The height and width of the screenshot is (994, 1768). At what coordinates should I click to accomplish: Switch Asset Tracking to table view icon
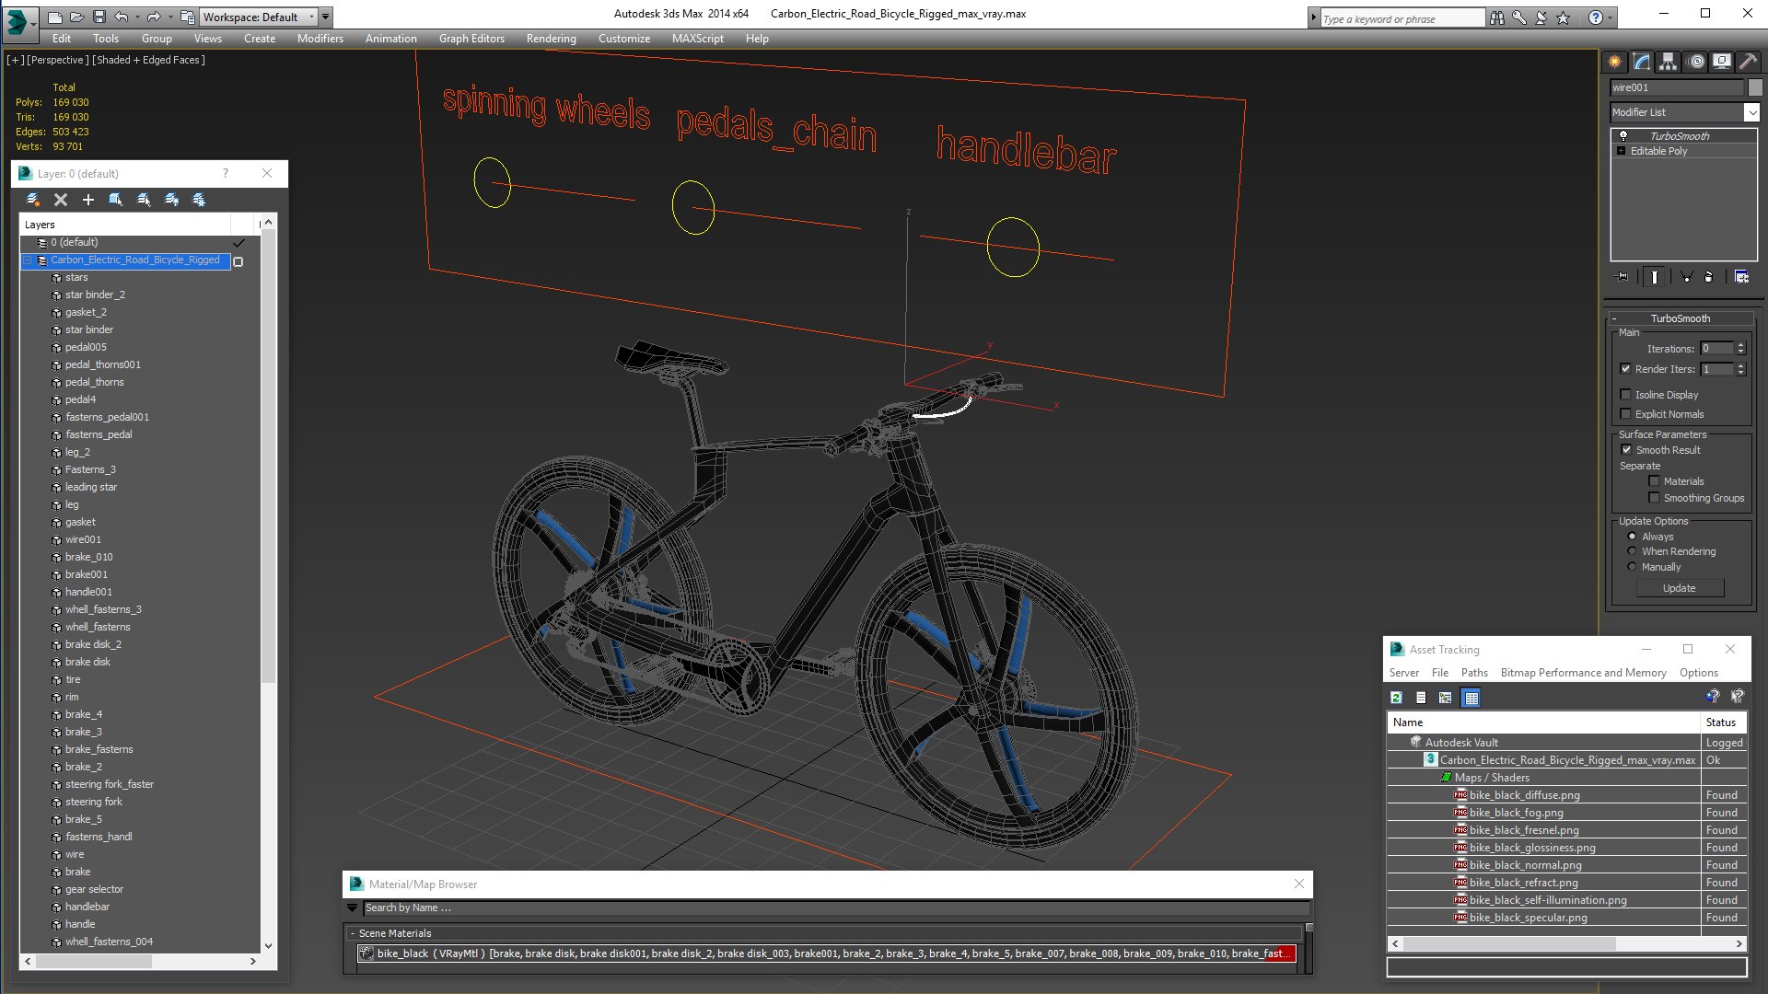coord(1471,698)
